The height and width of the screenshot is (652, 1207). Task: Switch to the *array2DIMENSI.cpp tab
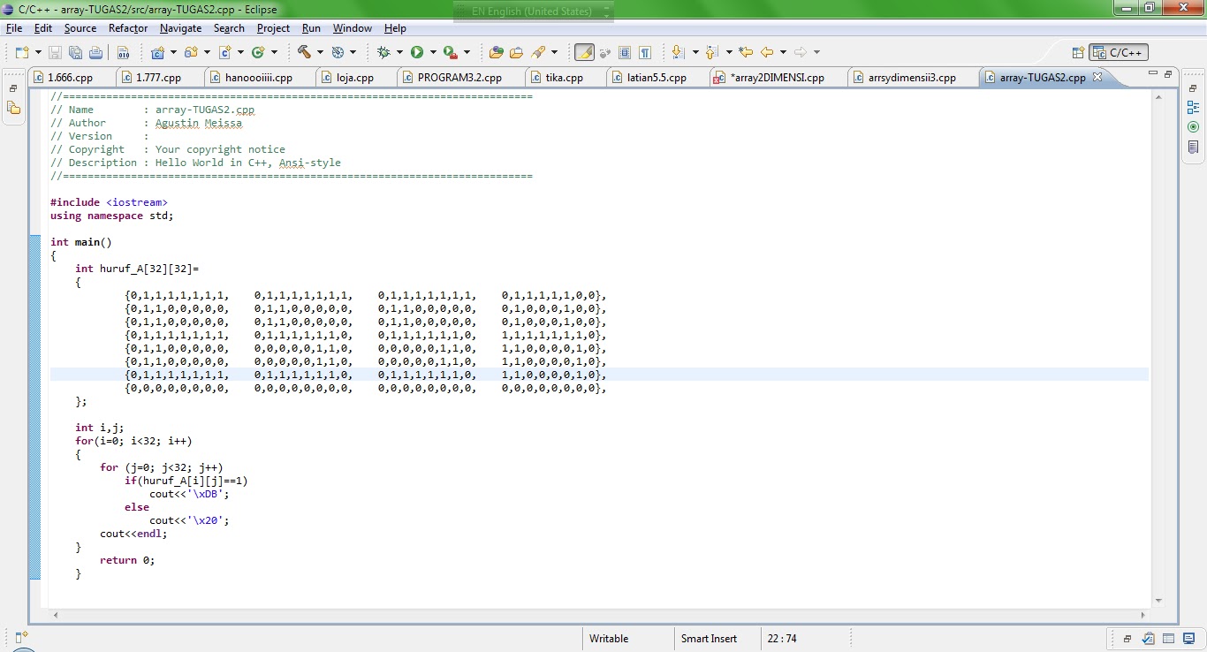coord(777,78)
